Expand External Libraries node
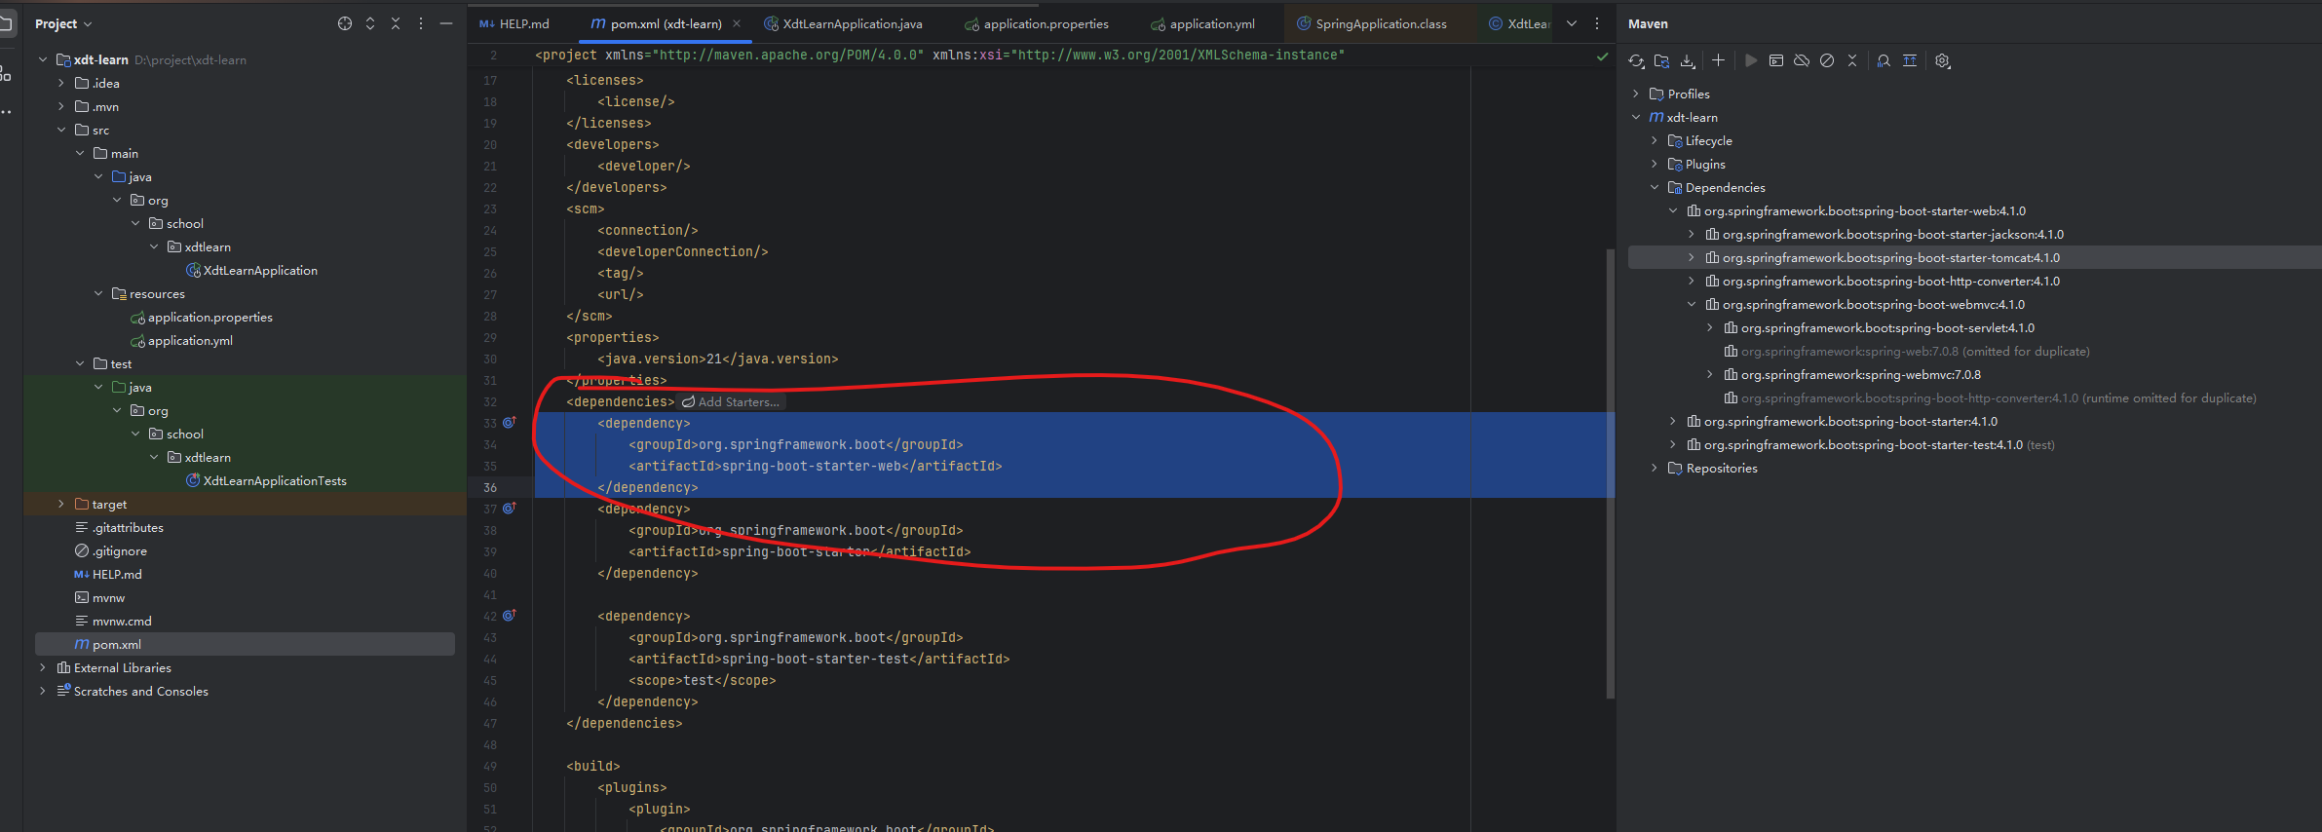Image resolution: width=2322 pixels, height=832 pixels. [x=43, y=668]
